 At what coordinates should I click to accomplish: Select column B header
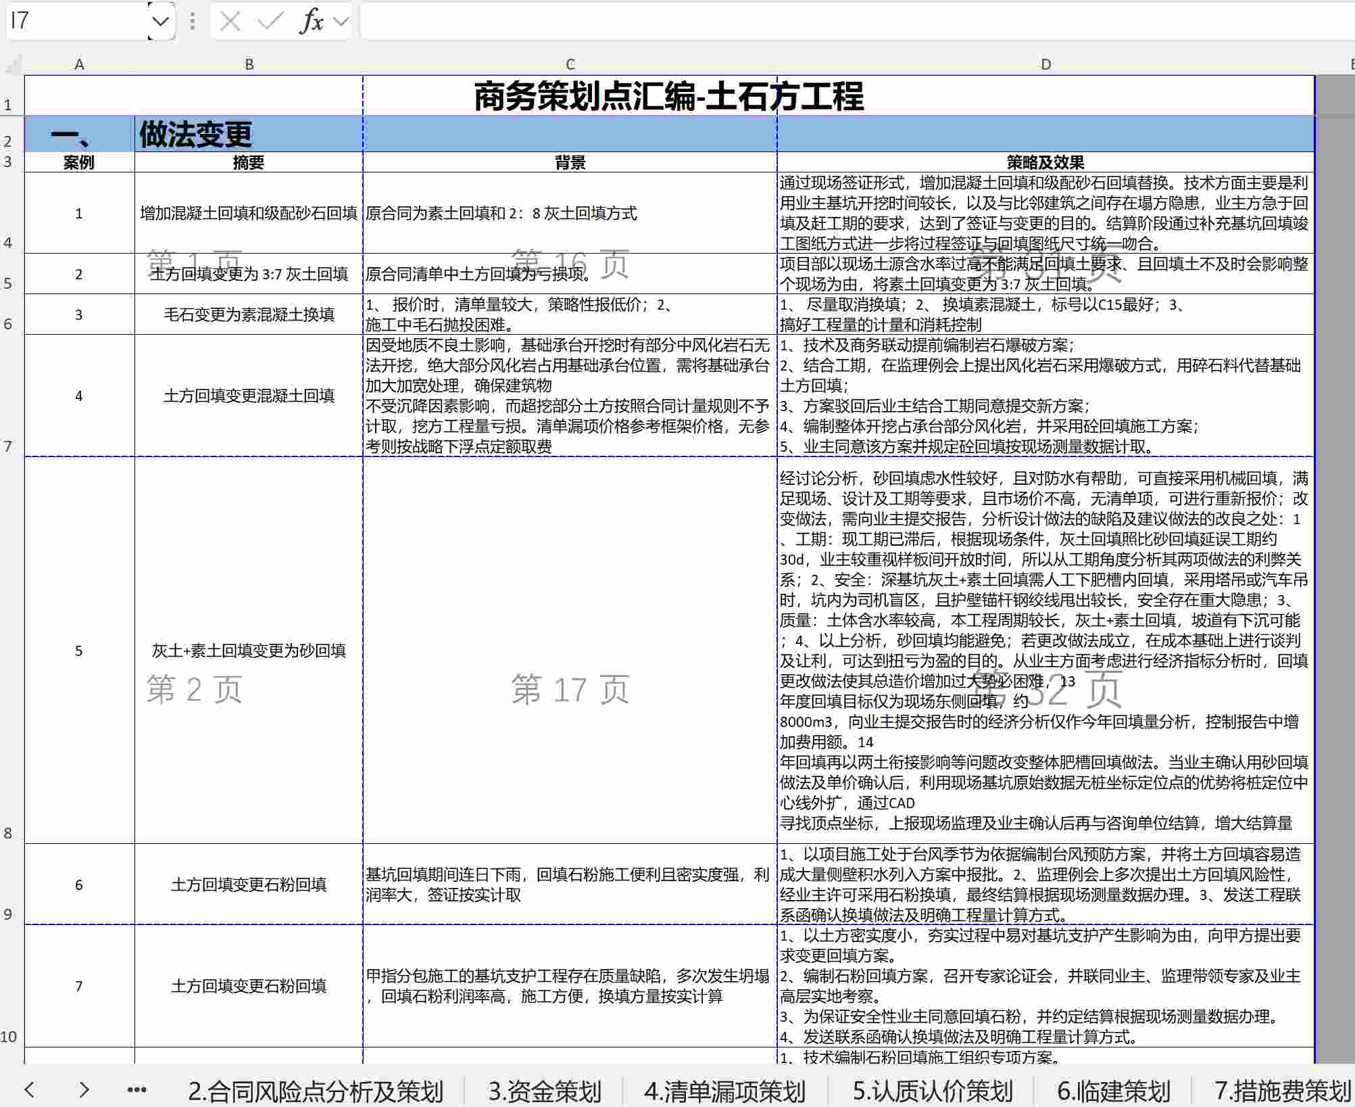tap(249, 65)
